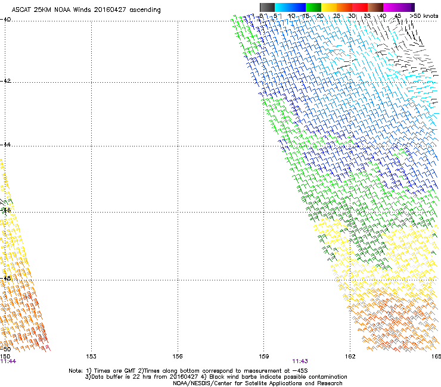This screenshot has width=441, height=387.
Task: Click the green 15-20 knots color bar segment
Action: click(x=313, y=7)
